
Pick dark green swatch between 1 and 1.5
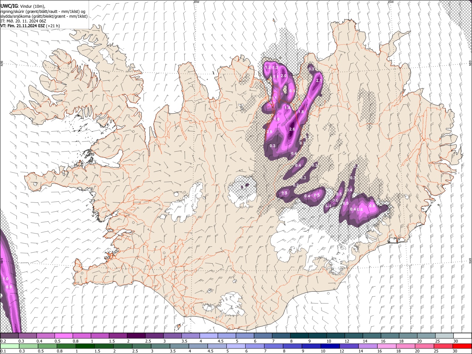(85, 346)
